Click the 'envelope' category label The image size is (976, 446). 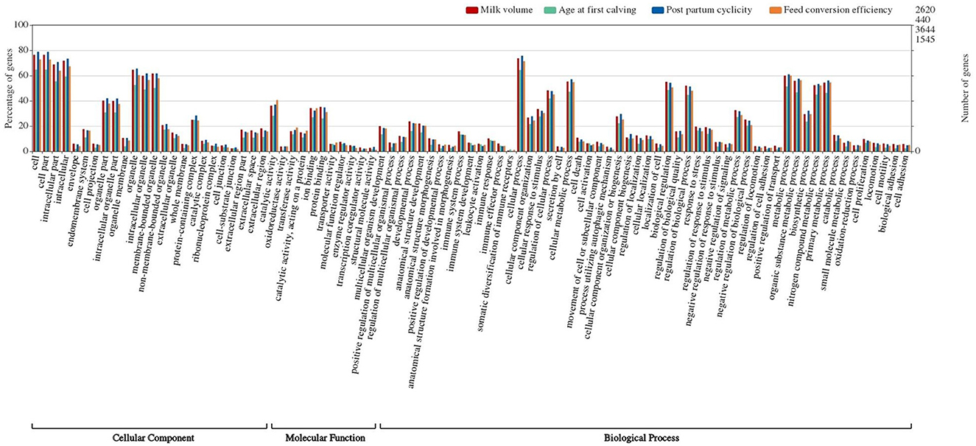74,173
